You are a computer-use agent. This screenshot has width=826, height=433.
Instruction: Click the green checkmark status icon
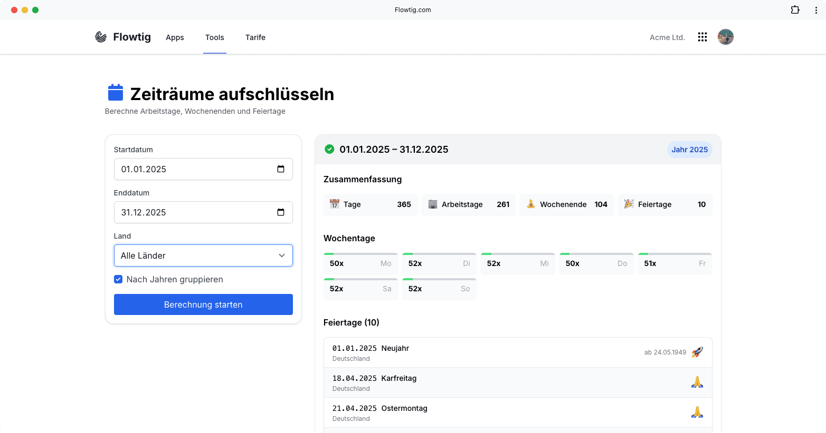pos(329,149)
